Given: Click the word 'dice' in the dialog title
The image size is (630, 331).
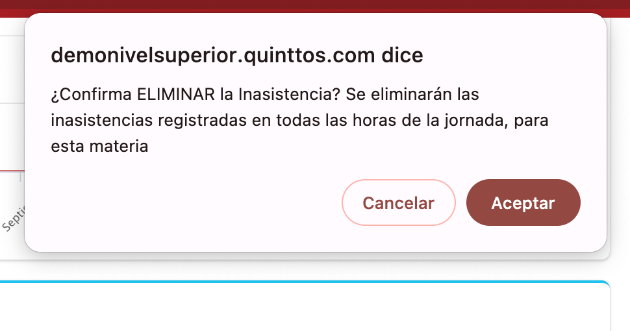Looking at the screenshot, I should pos(402,55).
